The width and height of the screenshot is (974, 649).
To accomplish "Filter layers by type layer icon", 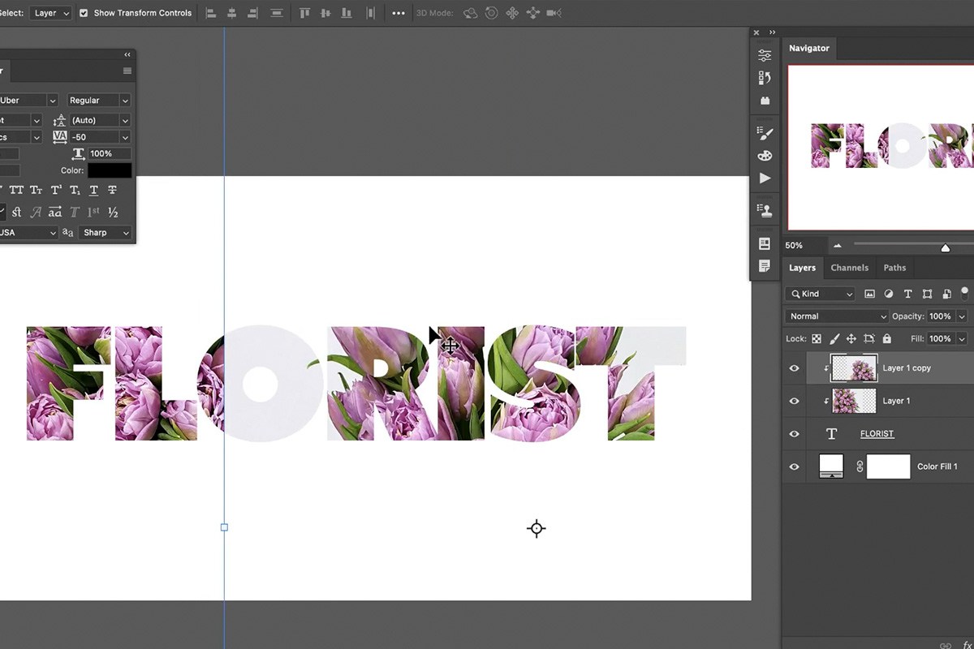I will point(907,294).
